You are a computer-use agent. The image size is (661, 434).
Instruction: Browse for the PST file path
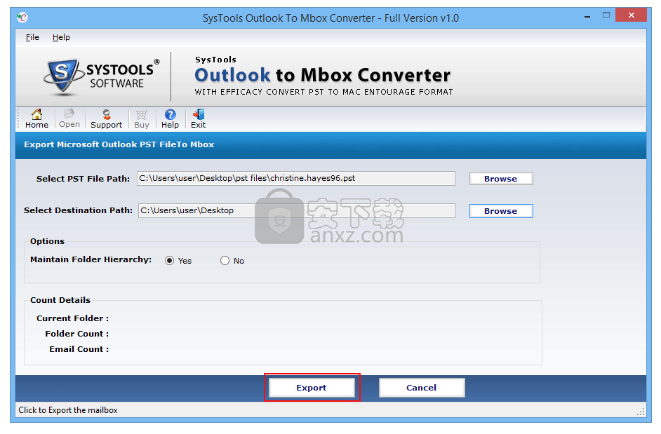click(501, 179)
